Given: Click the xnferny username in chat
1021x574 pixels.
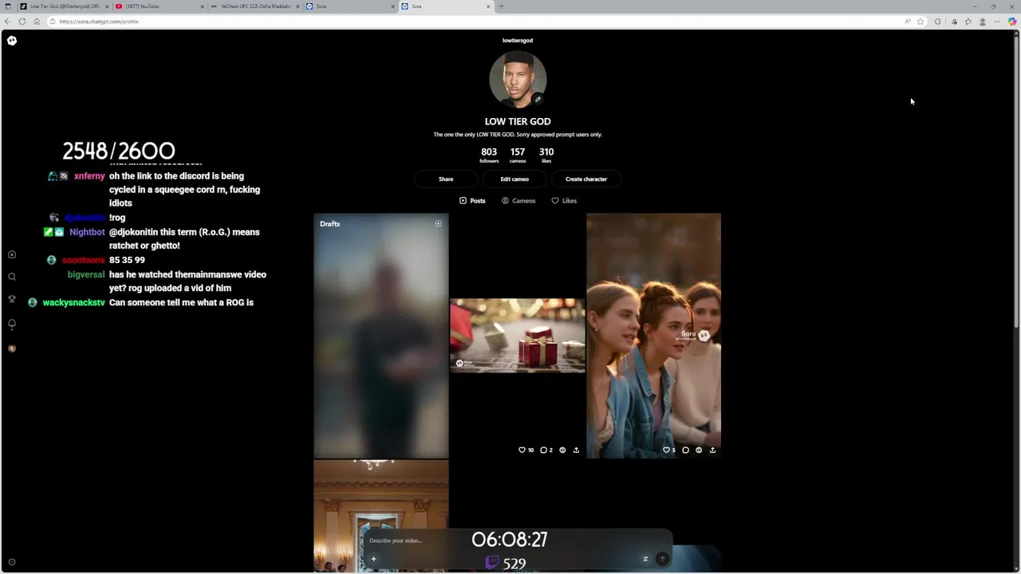Looking at the screenshot, I should pos(89,176).
